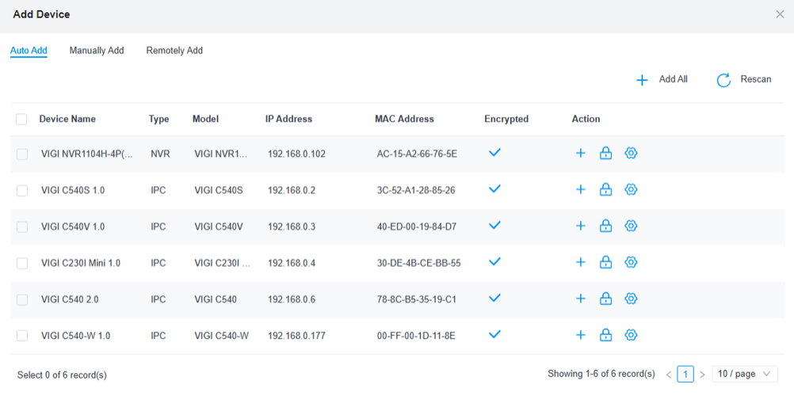794x415 pixels.
Task: Click the lock icon for VIGI C230I Mini
Action: (x=605, y=263)
